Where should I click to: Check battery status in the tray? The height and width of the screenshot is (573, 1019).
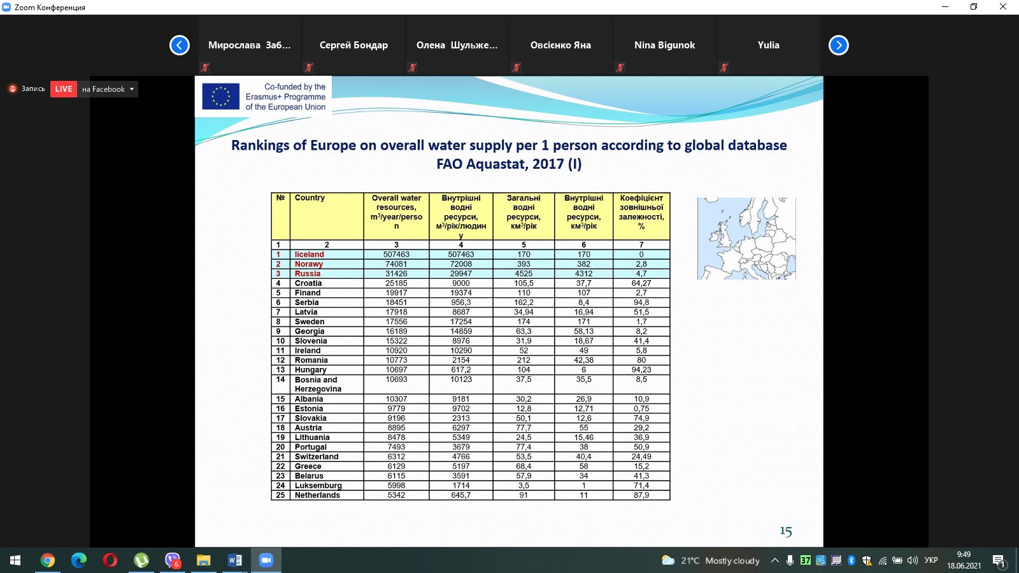click(897, 560)
